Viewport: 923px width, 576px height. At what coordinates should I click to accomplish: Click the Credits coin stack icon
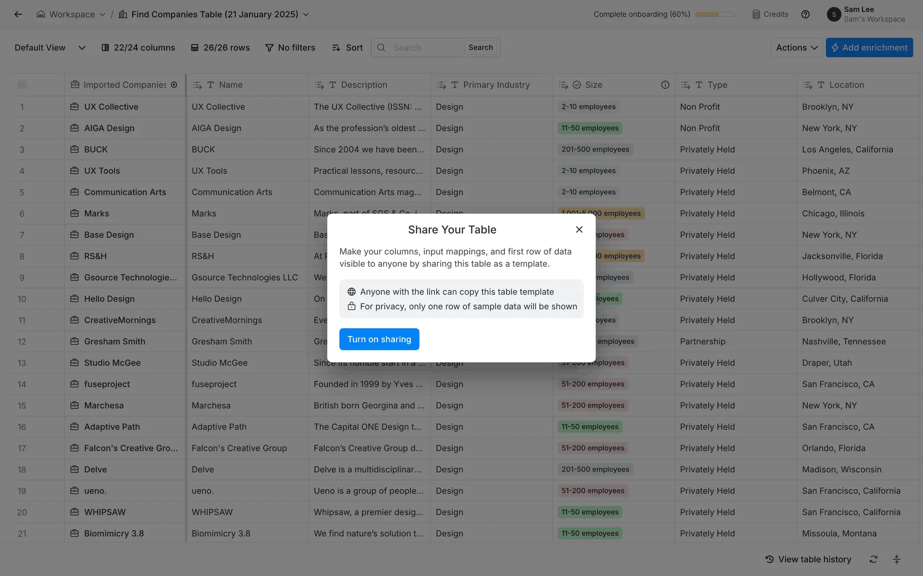click(x=756, y=14)
